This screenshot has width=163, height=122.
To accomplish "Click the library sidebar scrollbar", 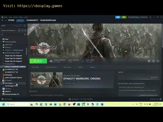I will point(26,51).
